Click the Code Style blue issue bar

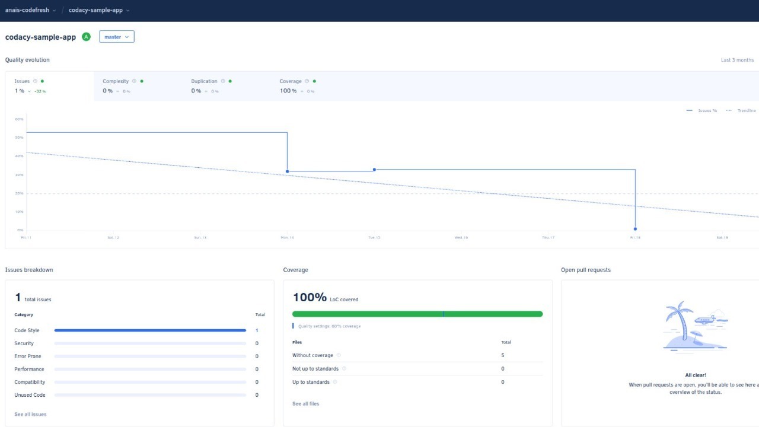pyautogui.click(x=150, y=330)
